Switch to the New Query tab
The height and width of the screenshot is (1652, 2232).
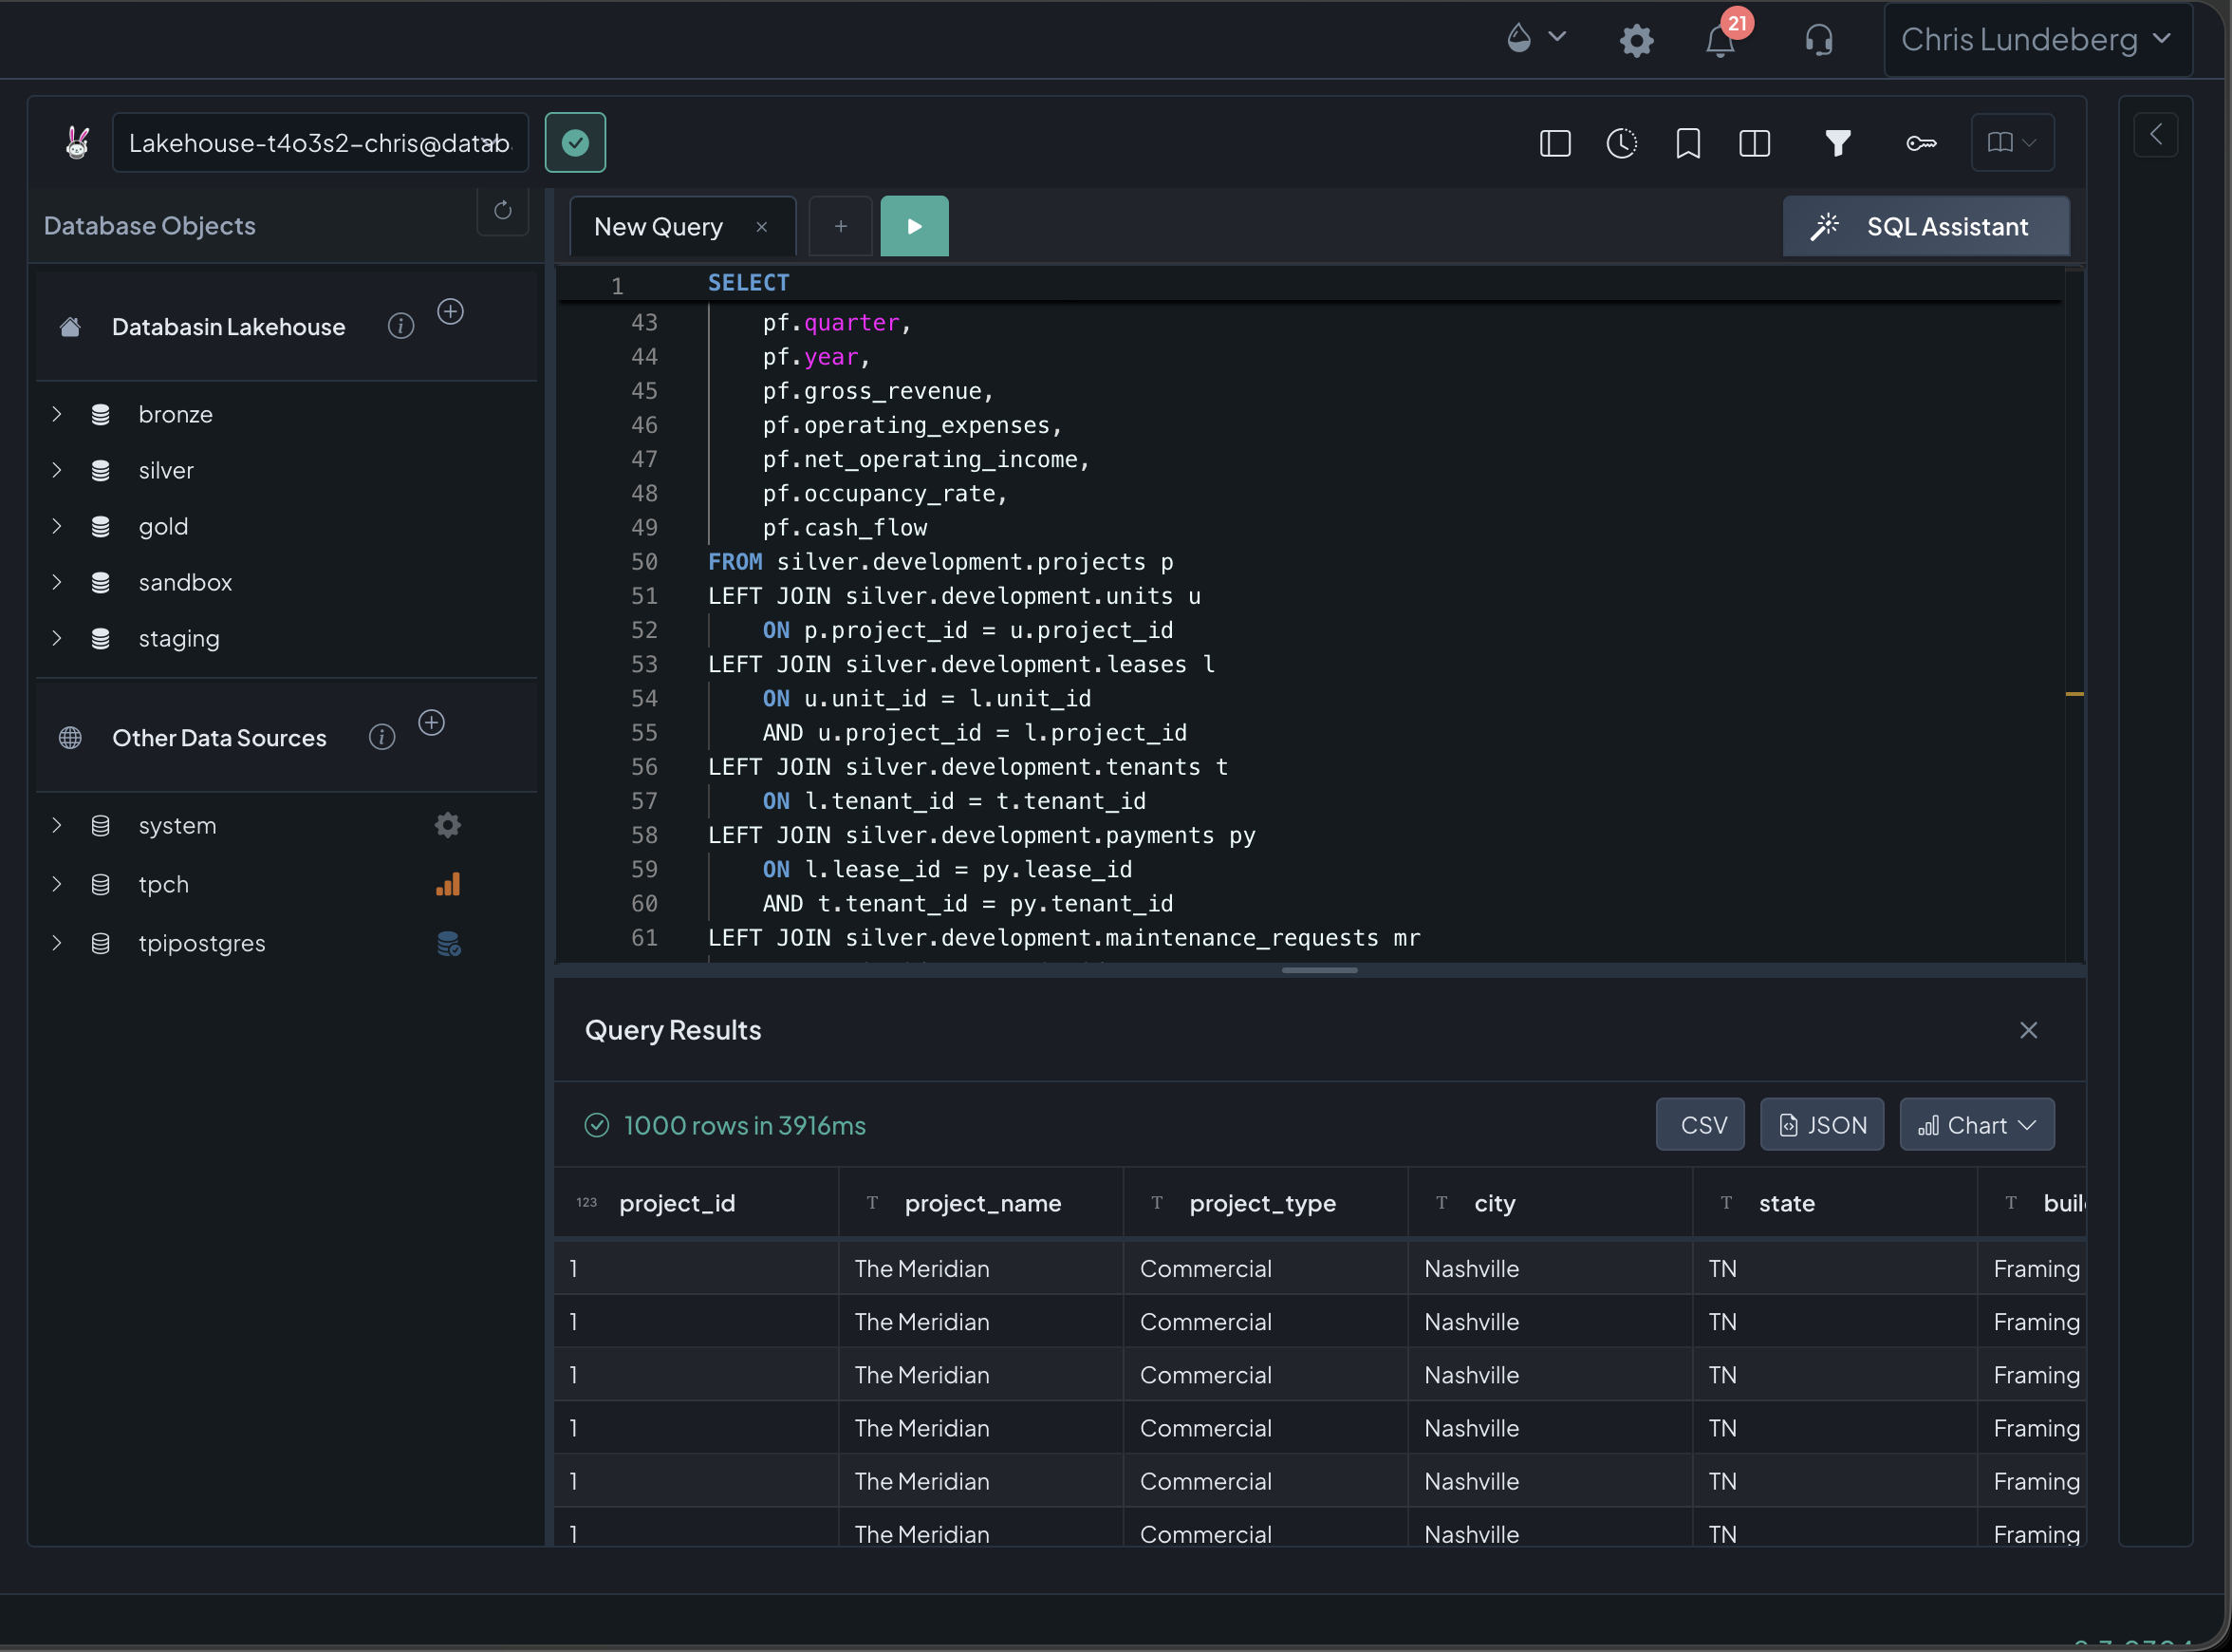659,227
